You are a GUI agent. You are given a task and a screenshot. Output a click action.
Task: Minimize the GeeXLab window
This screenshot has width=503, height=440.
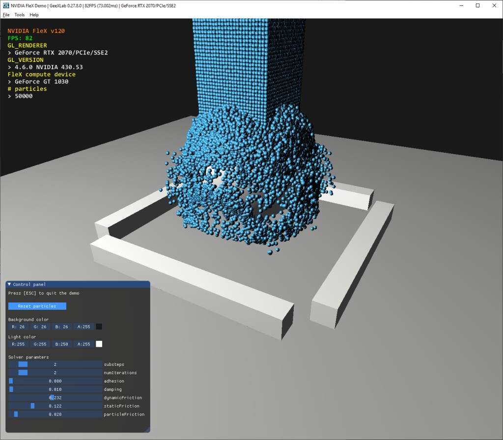click(461, 5)
